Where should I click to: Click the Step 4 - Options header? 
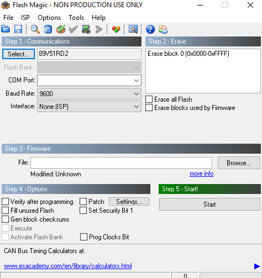(76, 189)
